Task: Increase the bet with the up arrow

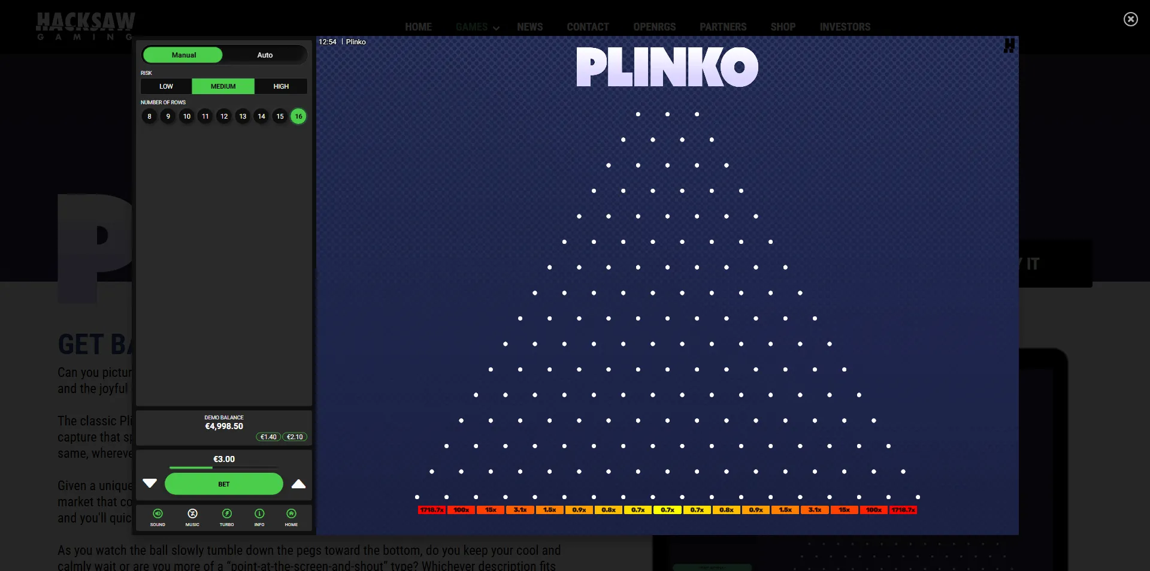Action: coord(298,484)
